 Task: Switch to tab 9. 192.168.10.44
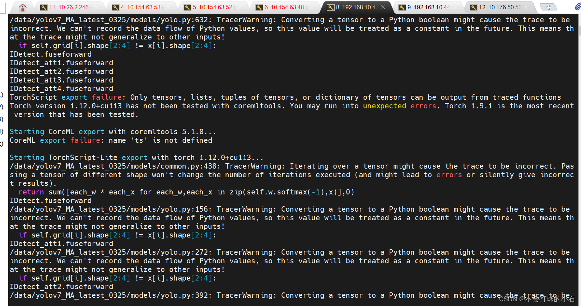tap(428, 7)
